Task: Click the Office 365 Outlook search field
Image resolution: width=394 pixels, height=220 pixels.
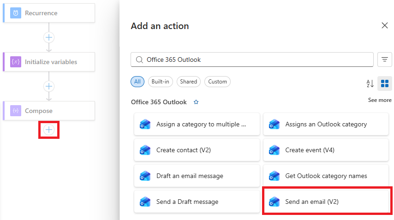Action: 252,59
